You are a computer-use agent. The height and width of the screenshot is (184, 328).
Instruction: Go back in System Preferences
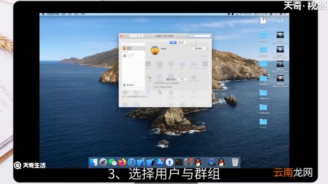point(132,36)
